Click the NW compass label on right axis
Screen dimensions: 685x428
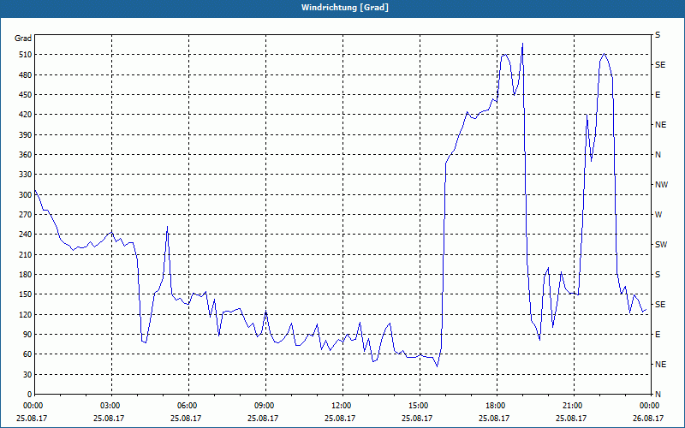click(x=661, y=185)
